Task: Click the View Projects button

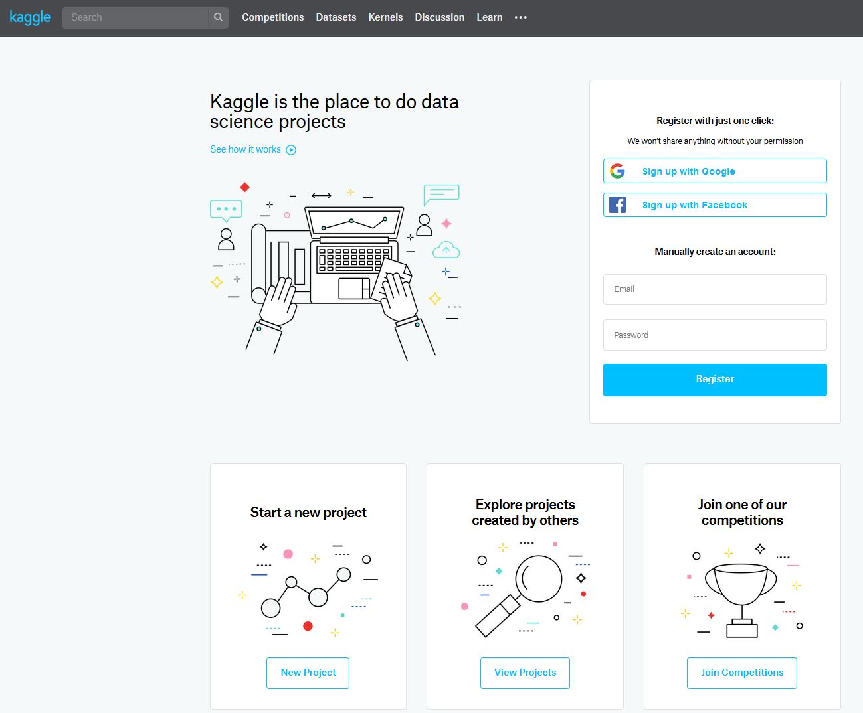Action: pyautogui.click(x=525, y=673)
